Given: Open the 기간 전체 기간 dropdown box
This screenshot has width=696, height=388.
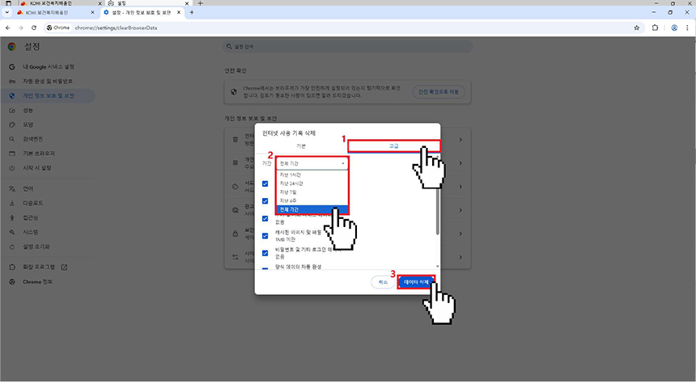Looking at the screenshot, I should click(x=312, y=163).
